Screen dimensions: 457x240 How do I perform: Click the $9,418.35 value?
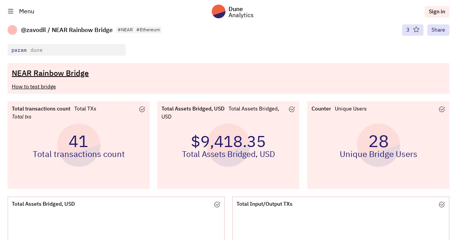click(228, 141)
